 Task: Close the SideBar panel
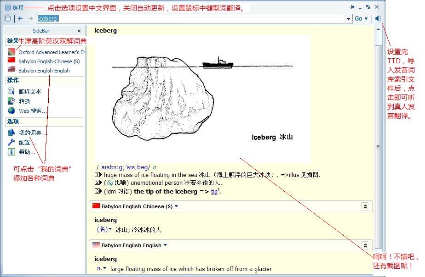pos(79,31)
